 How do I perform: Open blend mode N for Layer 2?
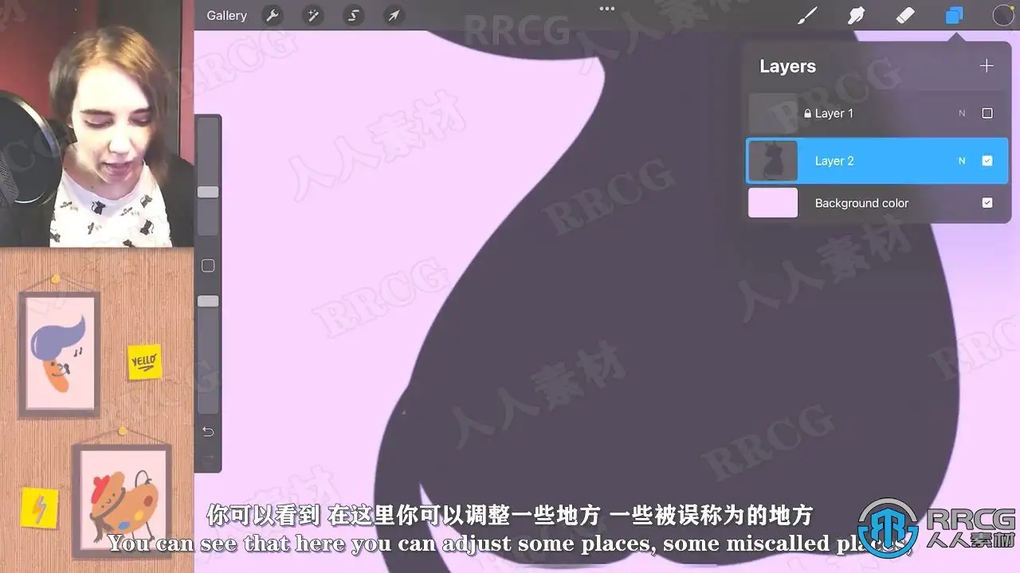[962, 161]
